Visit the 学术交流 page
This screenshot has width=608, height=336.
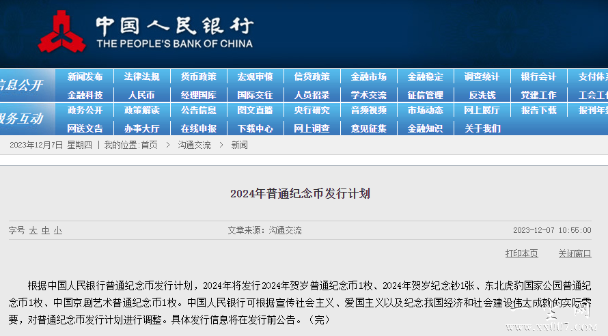pos(368,95)
